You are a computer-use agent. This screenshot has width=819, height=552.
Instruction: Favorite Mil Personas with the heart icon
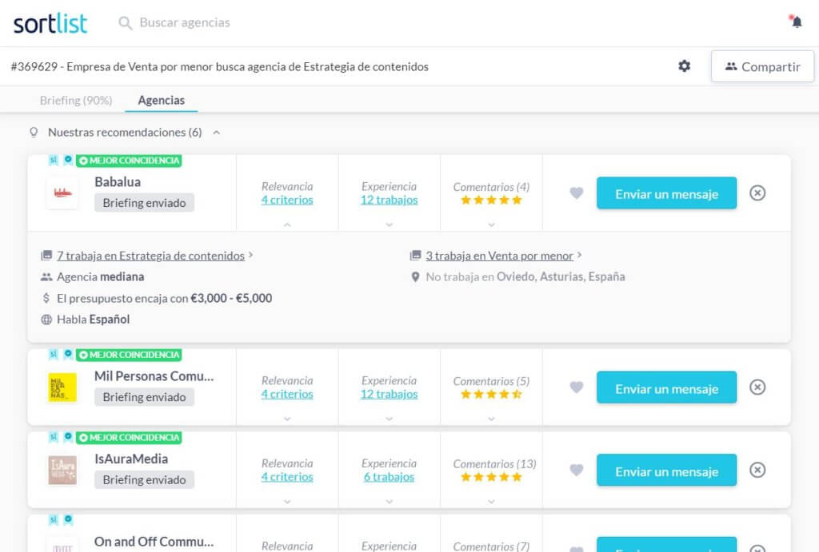576,387
